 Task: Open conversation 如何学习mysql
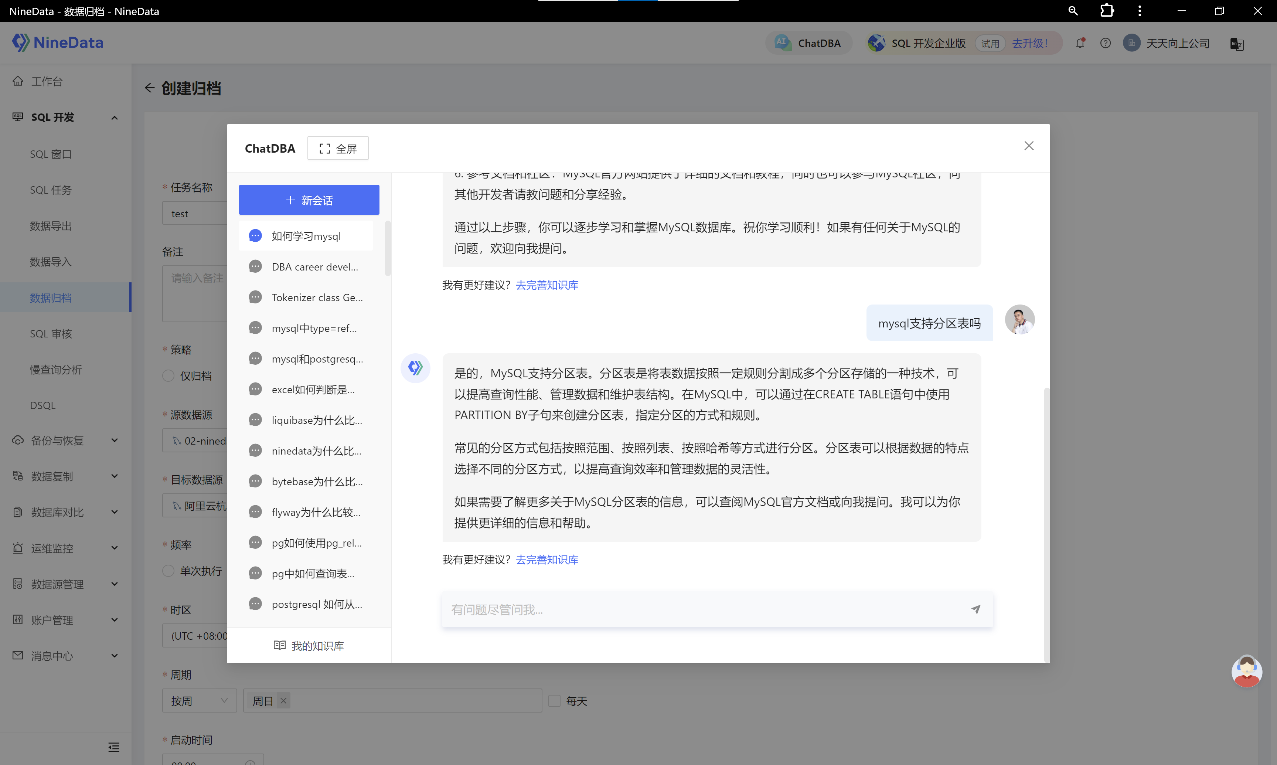306,236
